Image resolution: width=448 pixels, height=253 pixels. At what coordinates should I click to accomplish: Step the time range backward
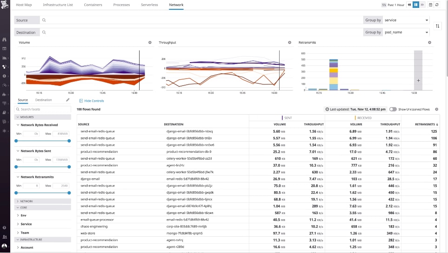coord(409,5)
